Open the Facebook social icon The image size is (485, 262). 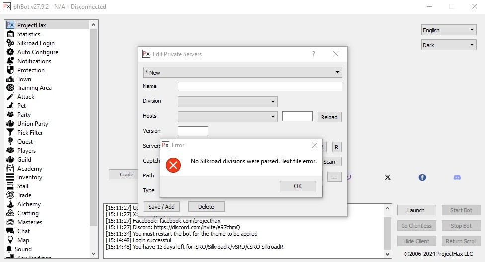pyautogui.click(x=422, y=177)
